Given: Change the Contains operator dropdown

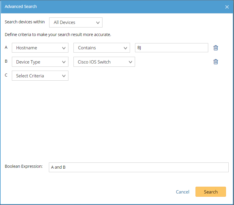Looking at the screenshot, I should [102, 48].
